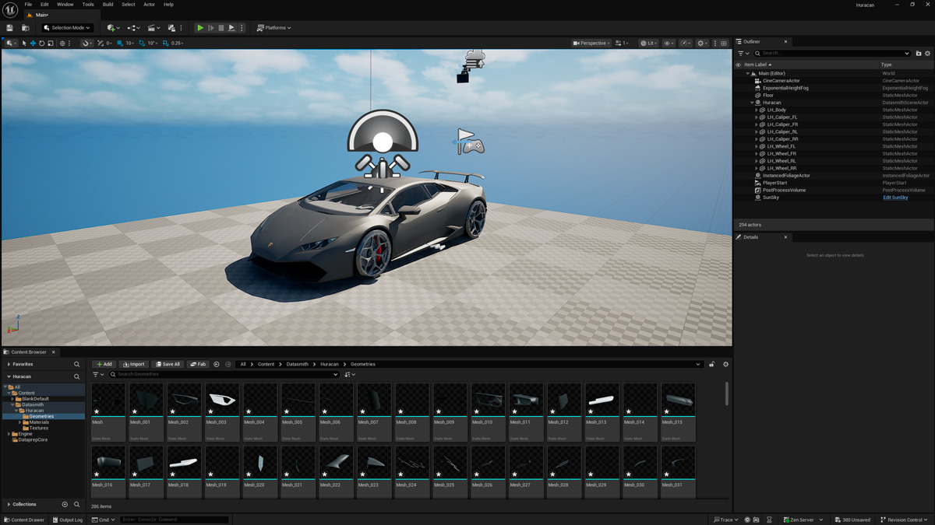Image resolution: width=935 pixels, height=525 pixels.
Task: Save the current level with the floppy disk icon
Action: (9, 28)
